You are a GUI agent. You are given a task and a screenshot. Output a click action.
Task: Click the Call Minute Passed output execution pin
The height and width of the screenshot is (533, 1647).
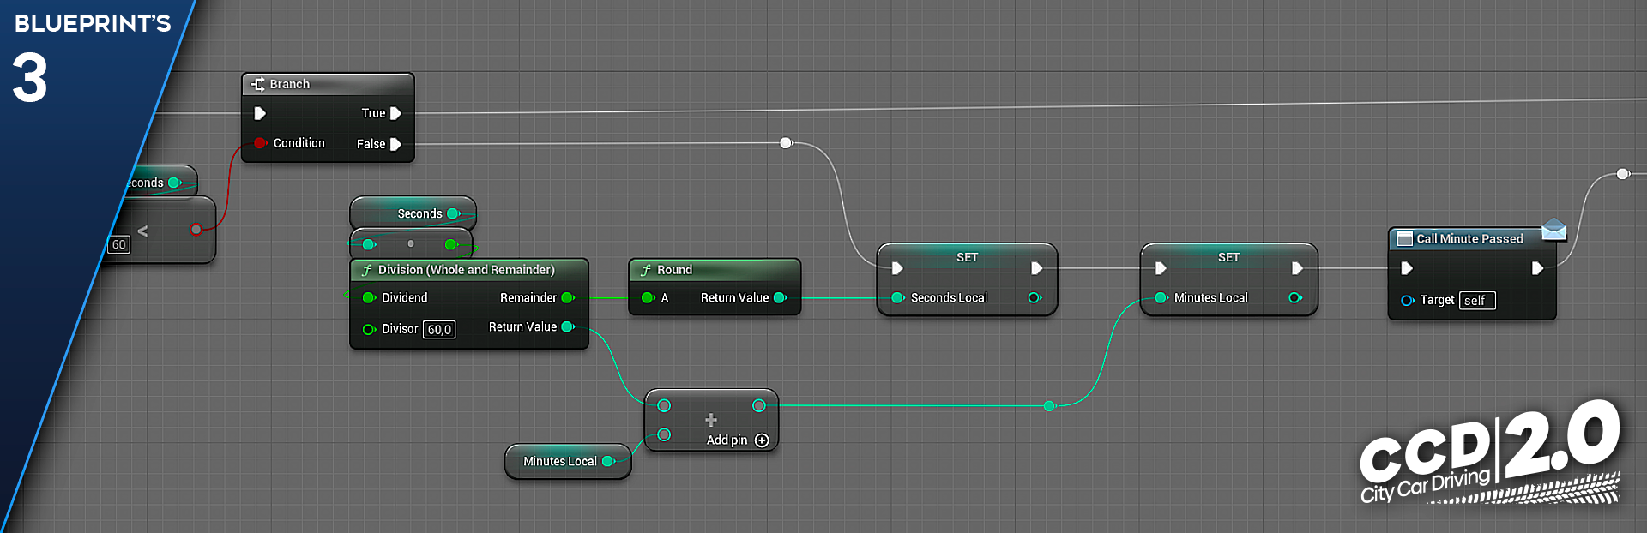tap(1537, 269)
